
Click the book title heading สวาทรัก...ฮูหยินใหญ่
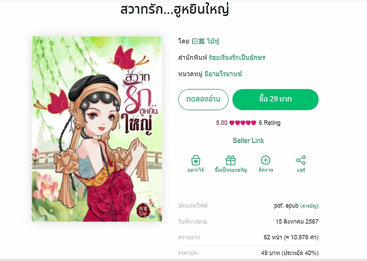[x=175, y=10]
